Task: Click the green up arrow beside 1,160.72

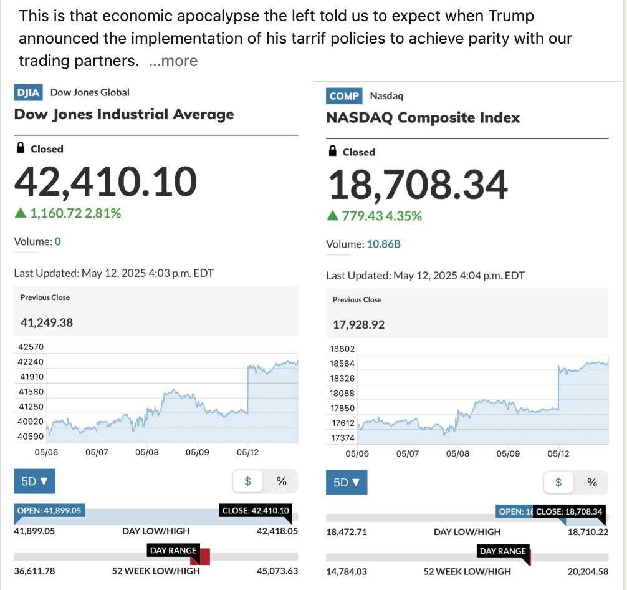Action: pyautogui.click(x=21, y=213)
